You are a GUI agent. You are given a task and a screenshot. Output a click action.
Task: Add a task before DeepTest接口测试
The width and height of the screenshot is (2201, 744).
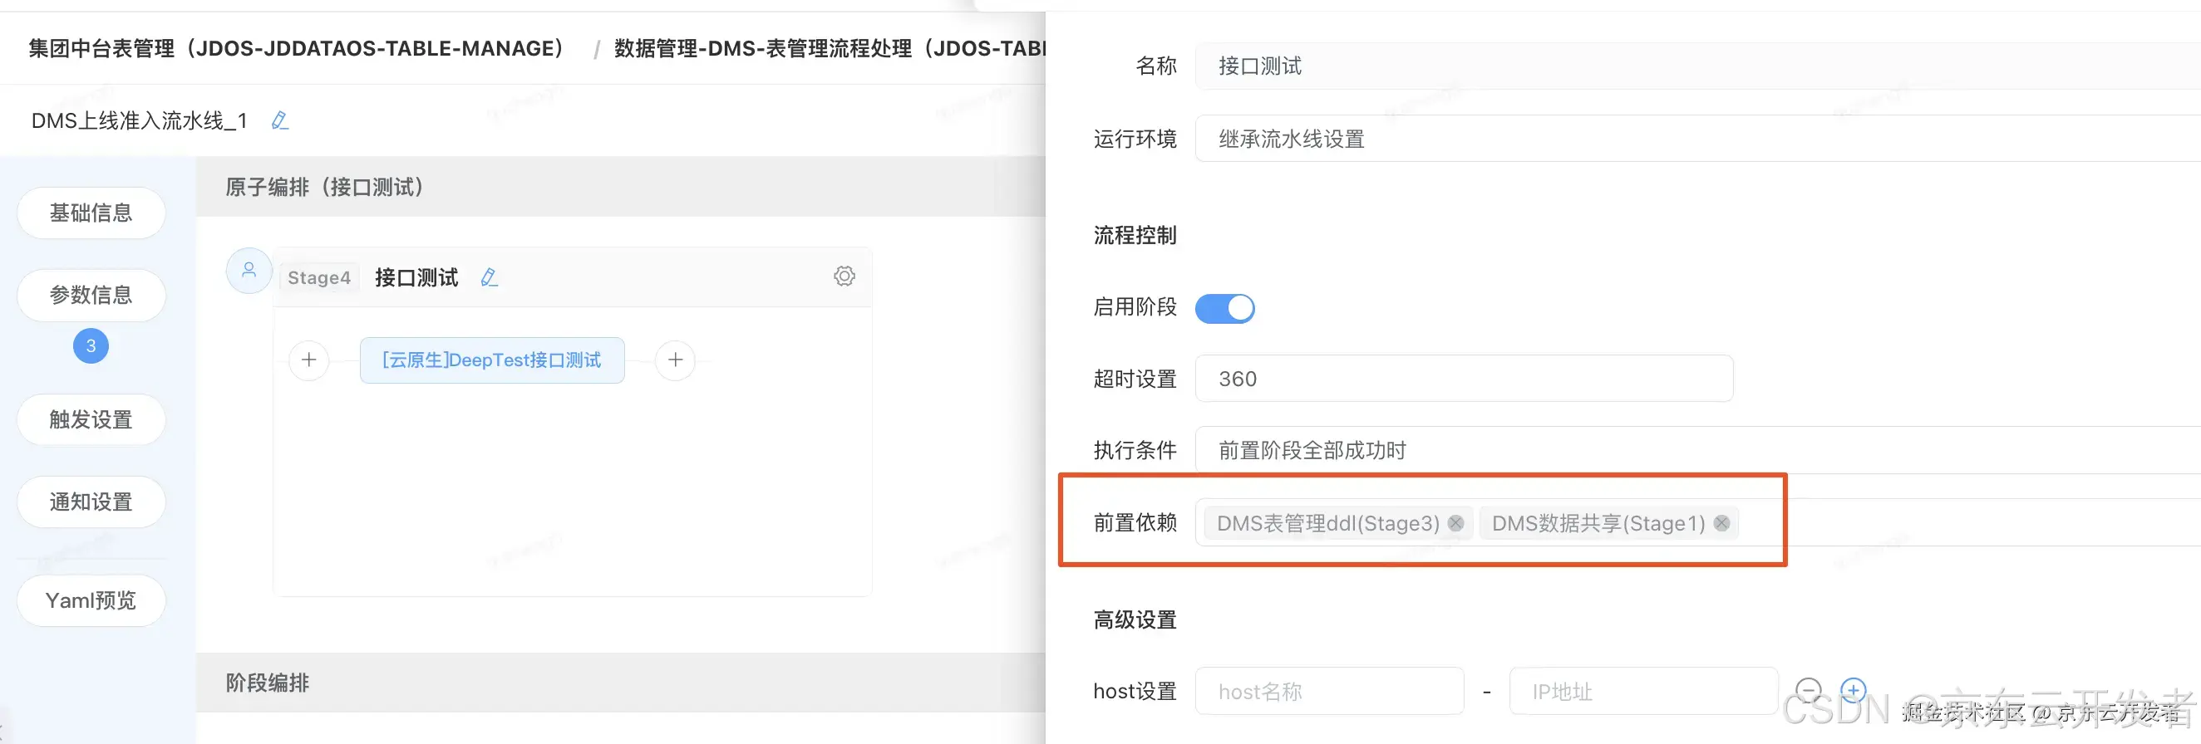click(x=308, y=360)
